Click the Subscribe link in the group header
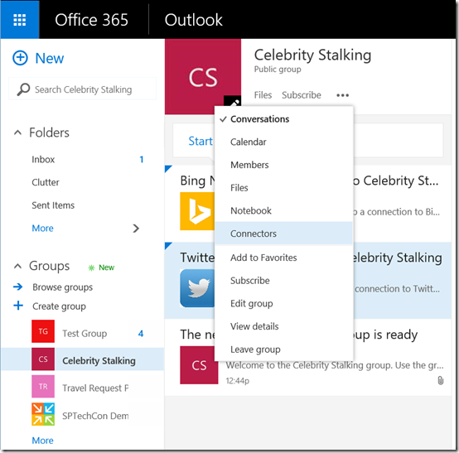This screenshot has height=453, width=459. coord(302,94)
